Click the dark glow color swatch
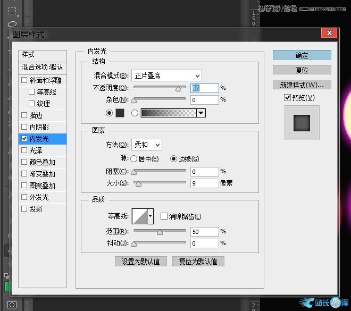This screenshot has width=351, height=311. coord(120,113)
